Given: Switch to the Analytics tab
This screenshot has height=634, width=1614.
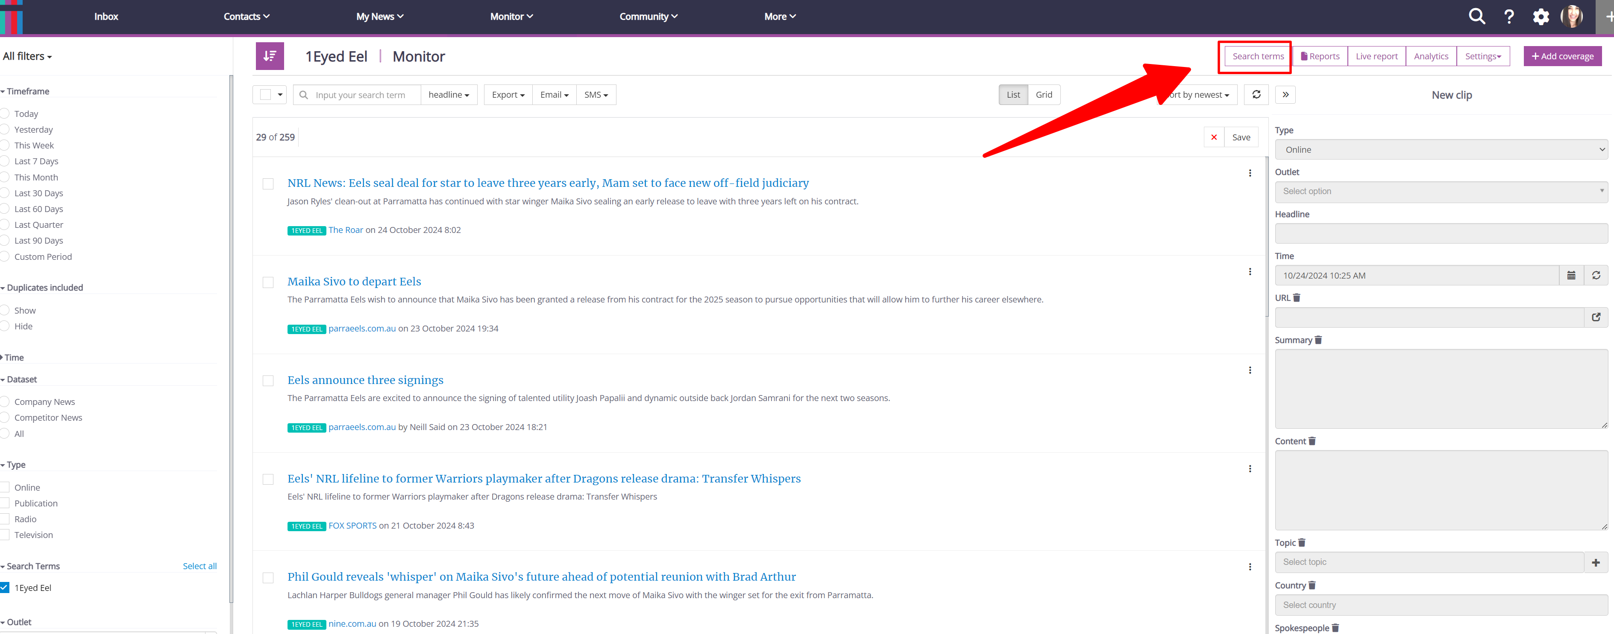Looking at the screenshot, I should coord(1430,56).
